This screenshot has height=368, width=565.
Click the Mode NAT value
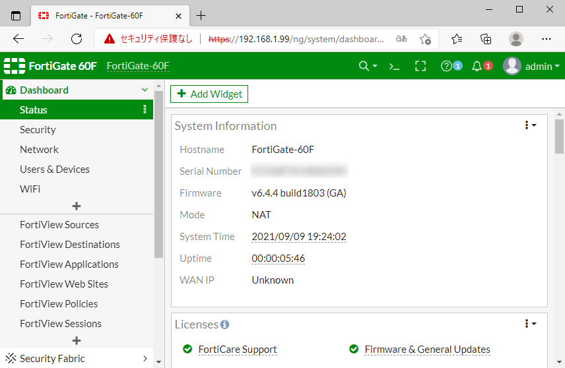(x=261, y=215)
